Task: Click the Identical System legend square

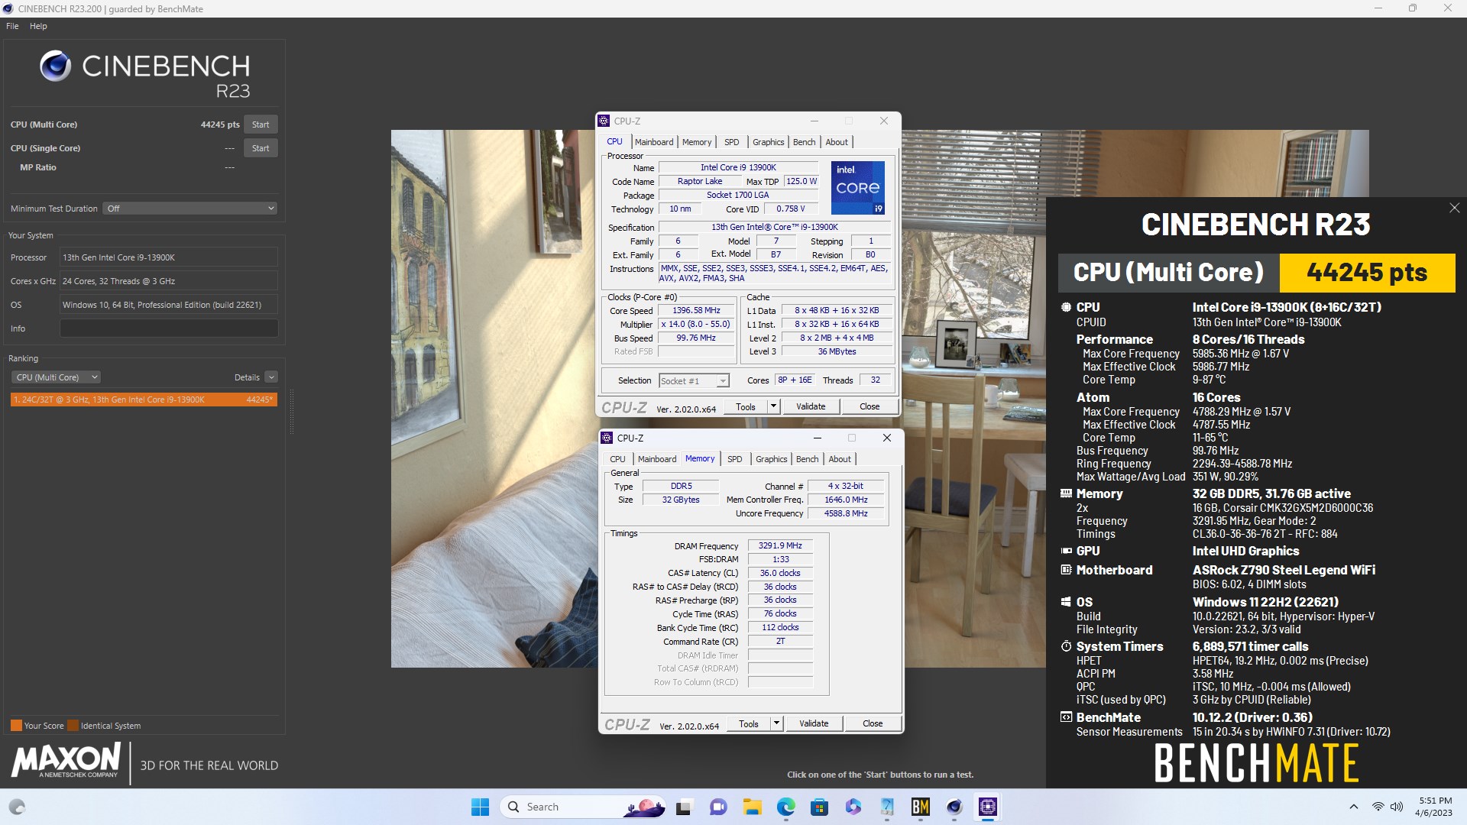Action: tap(73, 726)
